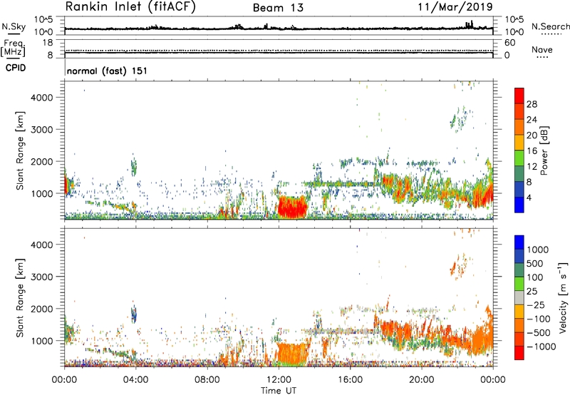Click the '16:00' time tick label
This screenshot has width=570, height=395.
point(350,380)
